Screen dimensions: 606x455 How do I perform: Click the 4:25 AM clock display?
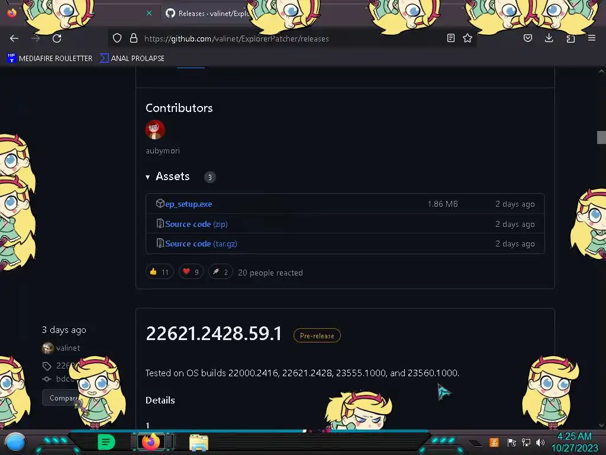pos(574,437)
